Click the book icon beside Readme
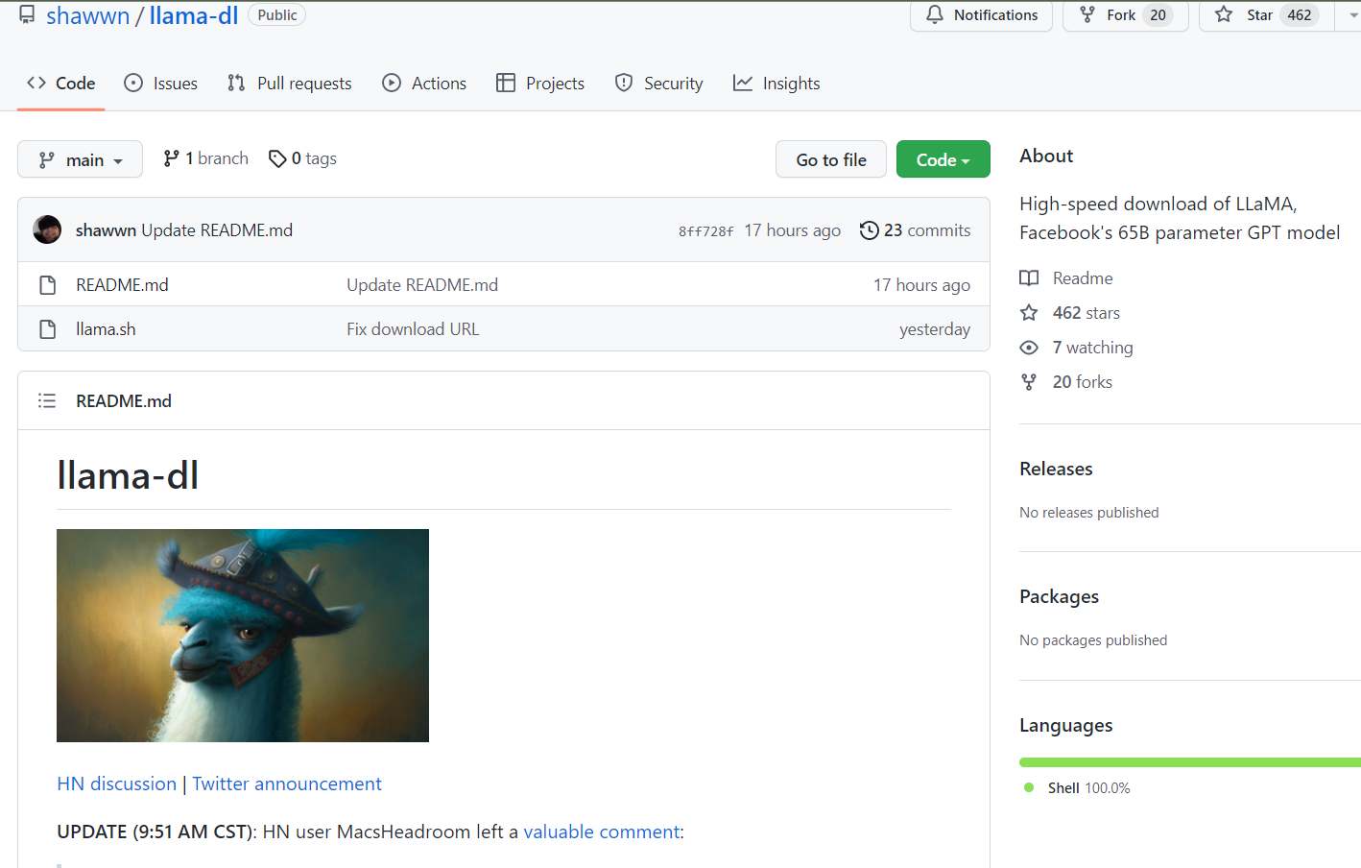The image size is (1361, 868). [x=1029, y=278]
